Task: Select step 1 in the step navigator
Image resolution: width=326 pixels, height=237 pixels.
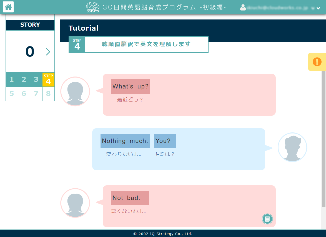Action: [x=12, y=79]
